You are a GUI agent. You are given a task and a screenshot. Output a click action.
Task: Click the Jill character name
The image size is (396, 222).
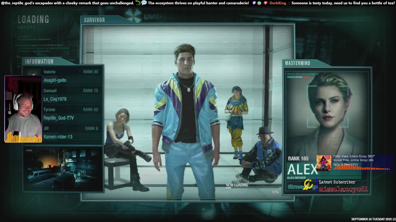point(46,128)
